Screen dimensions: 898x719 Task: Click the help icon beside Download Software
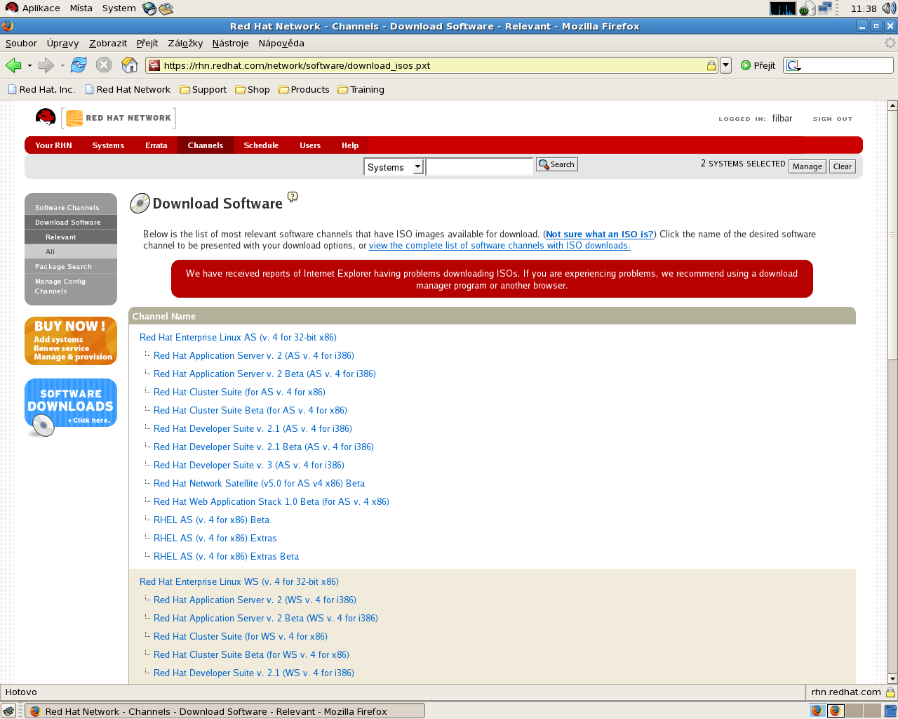(x=293, y=197)
